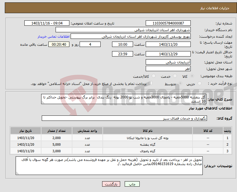Click the بازگشت (back) button

tap(111, 184)
